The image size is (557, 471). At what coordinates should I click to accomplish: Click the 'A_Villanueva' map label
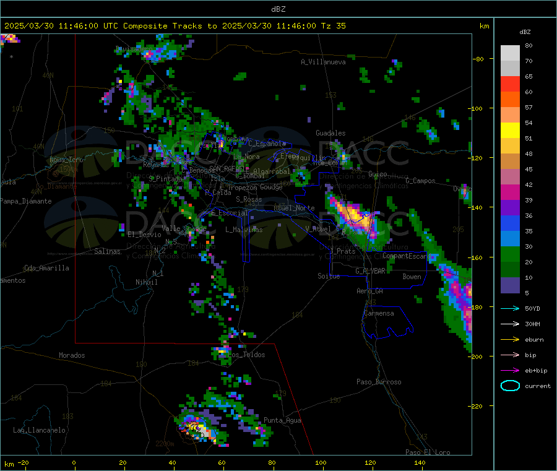click(x=323, y=62)
